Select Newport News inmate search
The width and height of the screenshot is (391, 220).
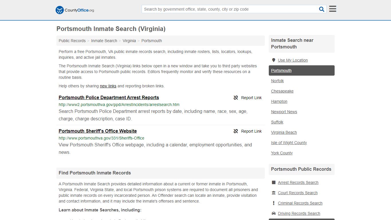[x=284, y=112]
